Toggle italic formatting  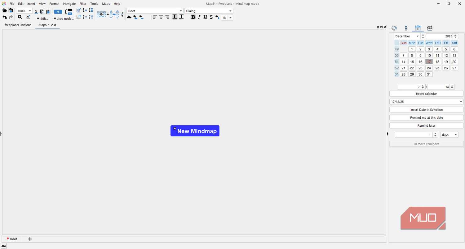pyautogui.click(x=199, y=17)
